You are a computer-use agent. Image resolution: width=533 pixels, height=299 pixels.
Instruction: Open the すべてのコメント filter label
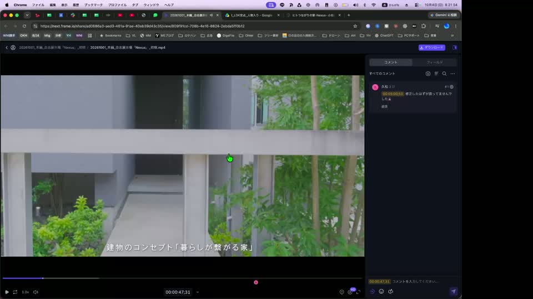click(382, 74)
